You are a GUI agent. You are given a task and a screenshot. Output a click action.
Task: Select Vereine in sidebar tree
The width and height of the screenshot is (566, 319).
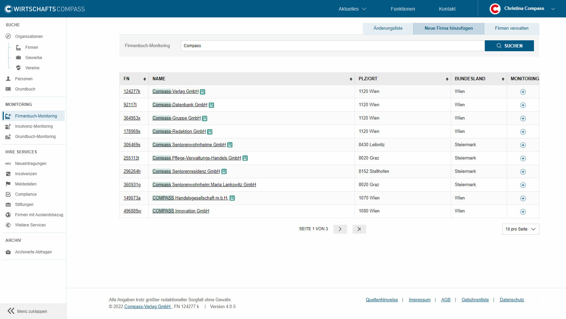(x=32, y=68)
